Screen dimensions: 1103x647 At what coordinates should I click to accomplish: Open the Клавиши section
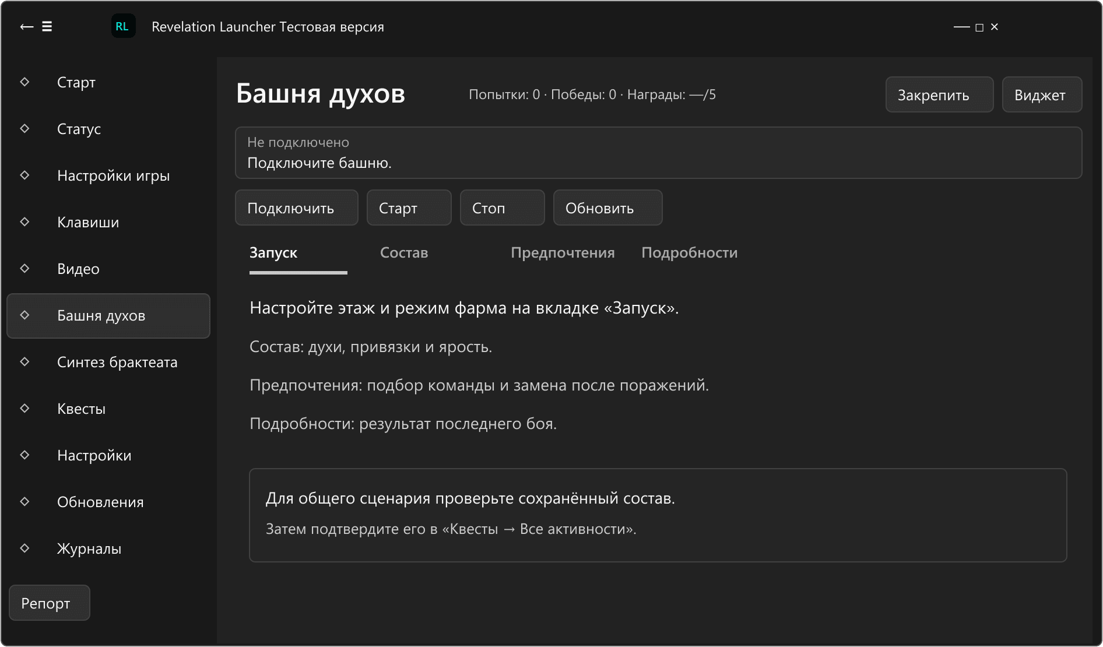[108, 222]
